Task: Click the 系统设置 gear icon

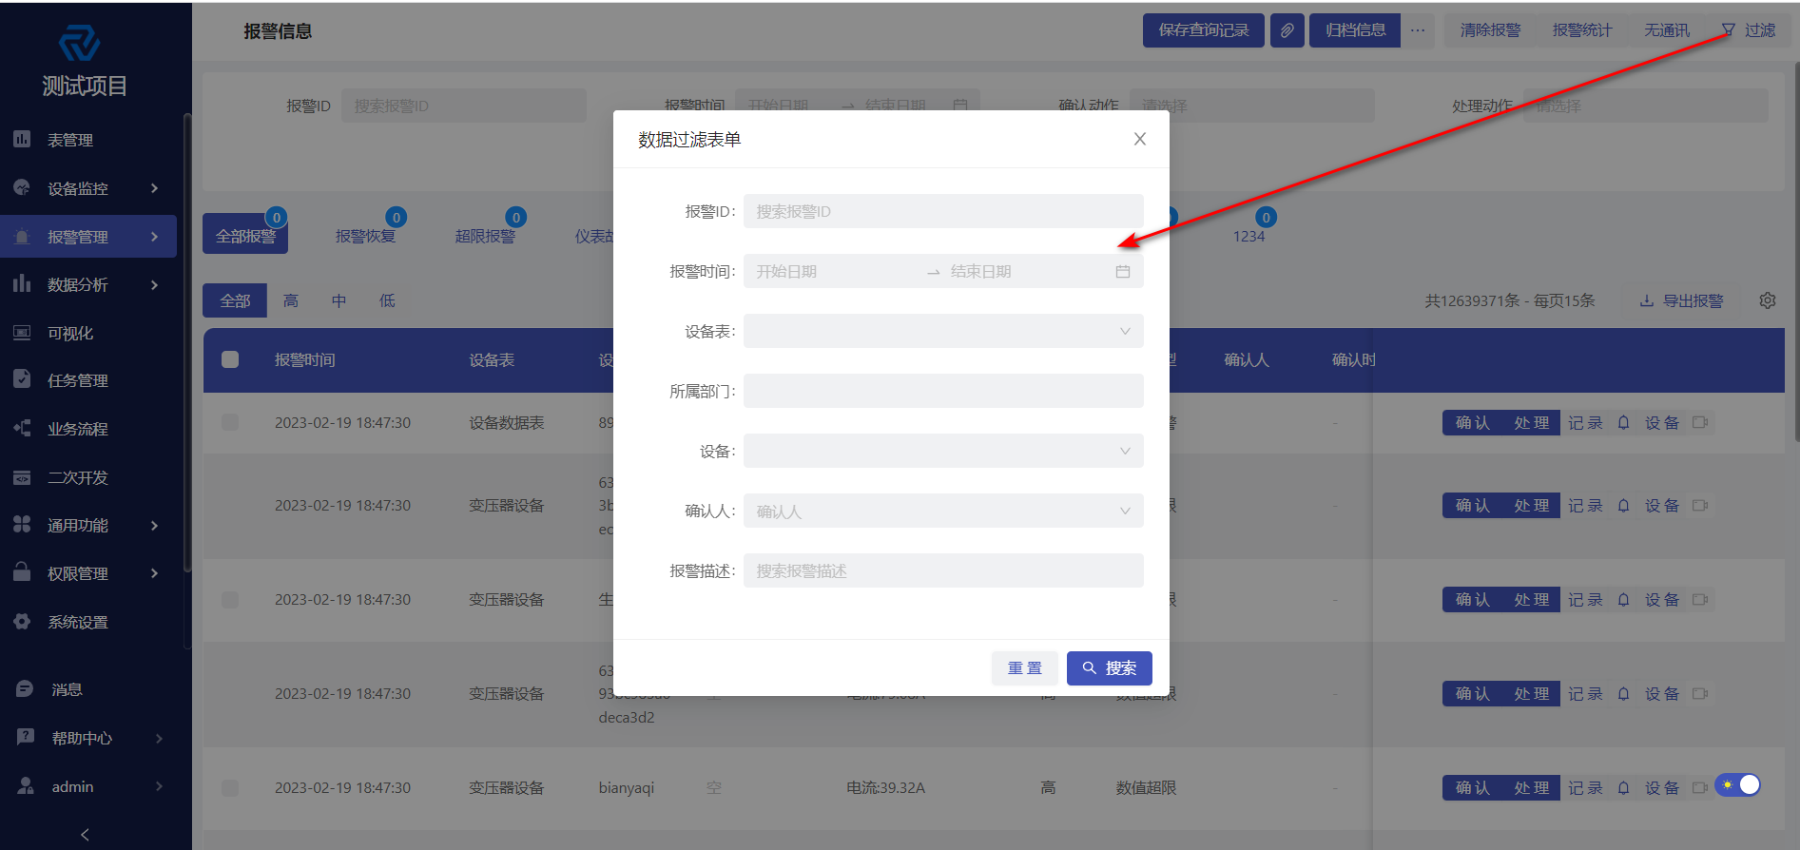Action: 22,621
